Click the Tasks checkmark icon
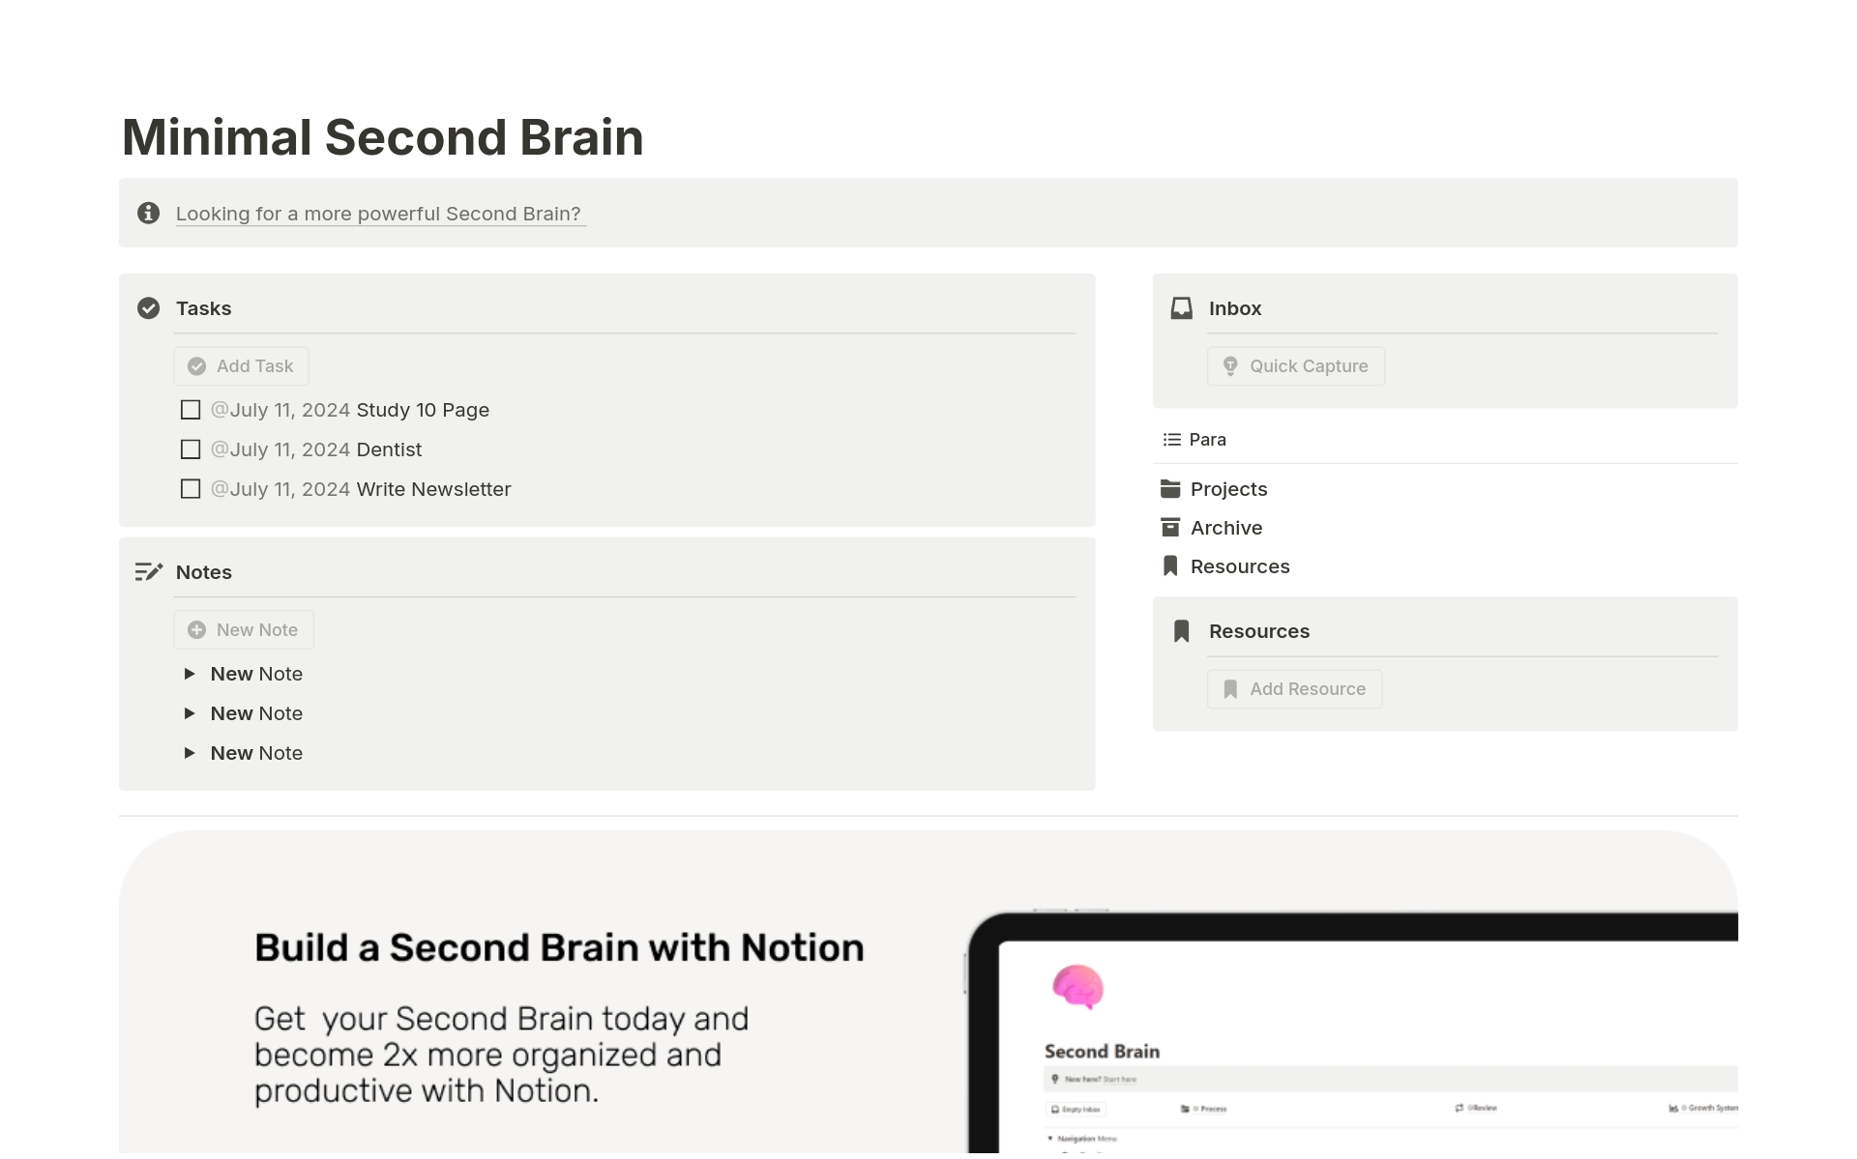 148,307
